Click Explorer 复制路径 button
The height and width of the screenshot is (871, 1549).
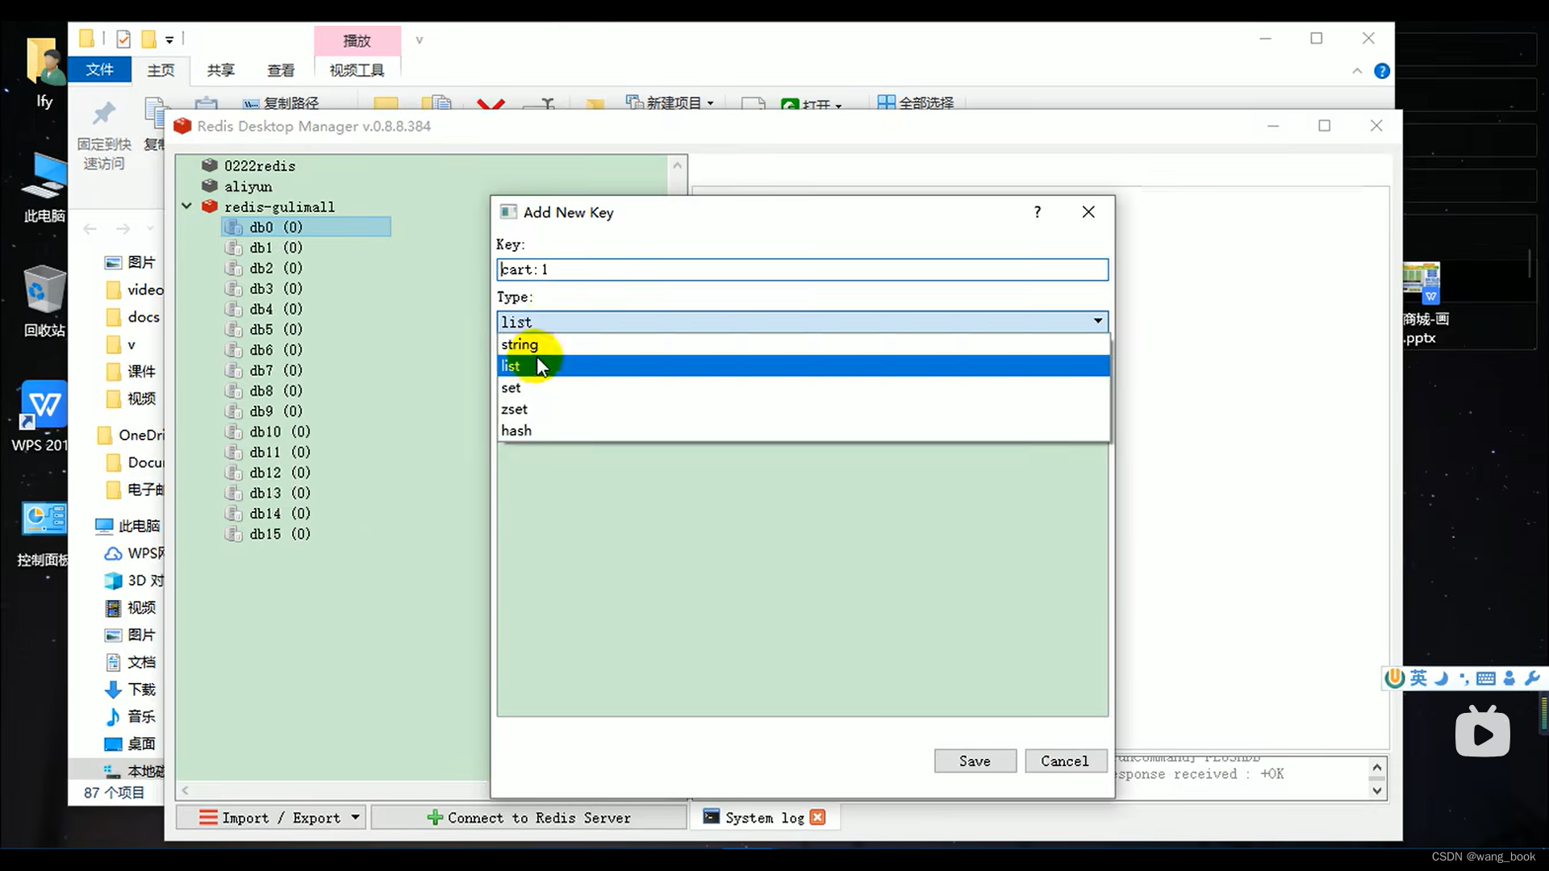click(282, 102)
